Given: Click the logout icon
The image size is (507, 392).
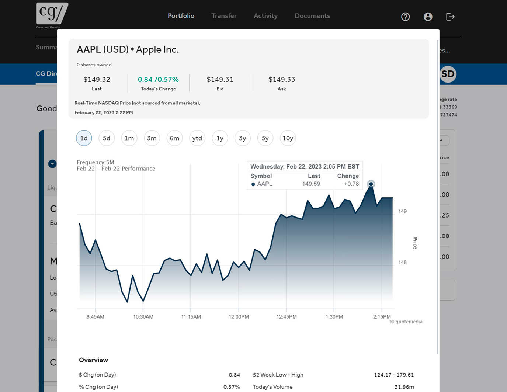Looking at the screenshot, I should 450,17.
